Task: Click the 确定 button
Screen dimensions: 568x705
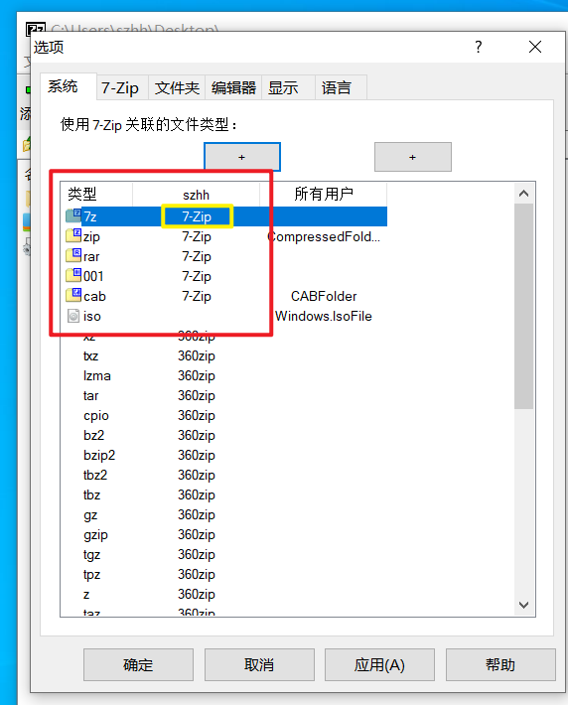Action: click(x=138, y=664)
